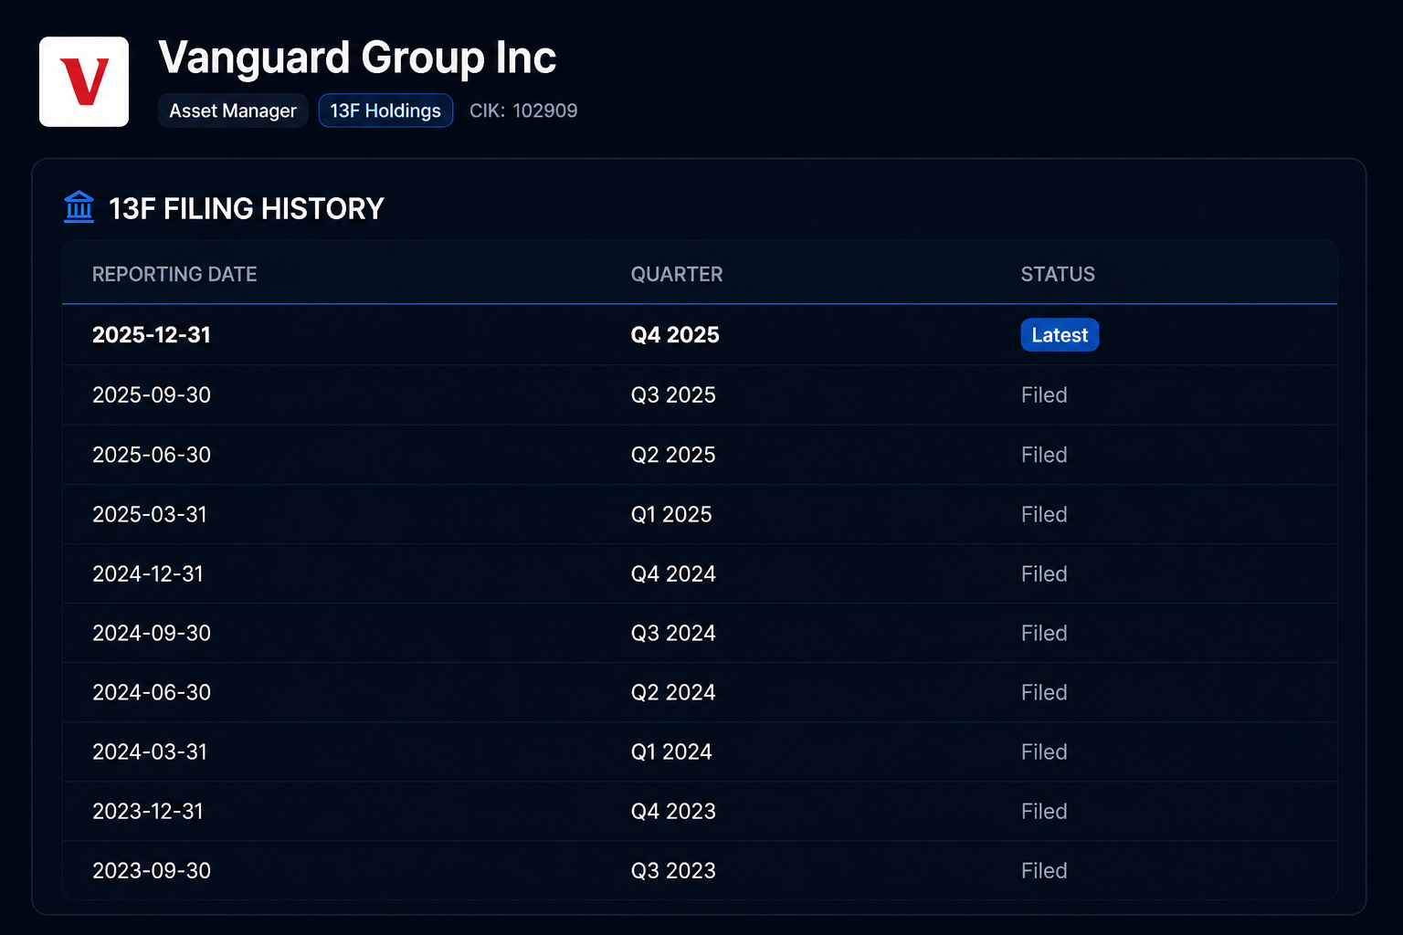Click Filed status for Q2 2024

(1044, 692)
